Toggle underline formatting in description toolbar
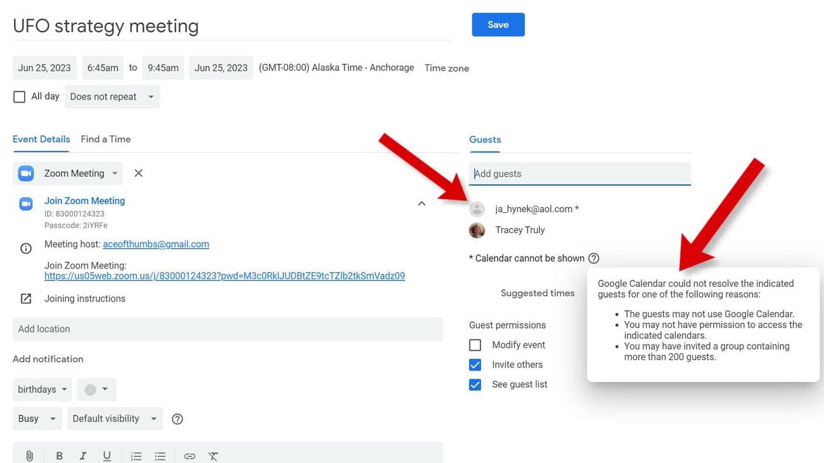 coord(106,455)
